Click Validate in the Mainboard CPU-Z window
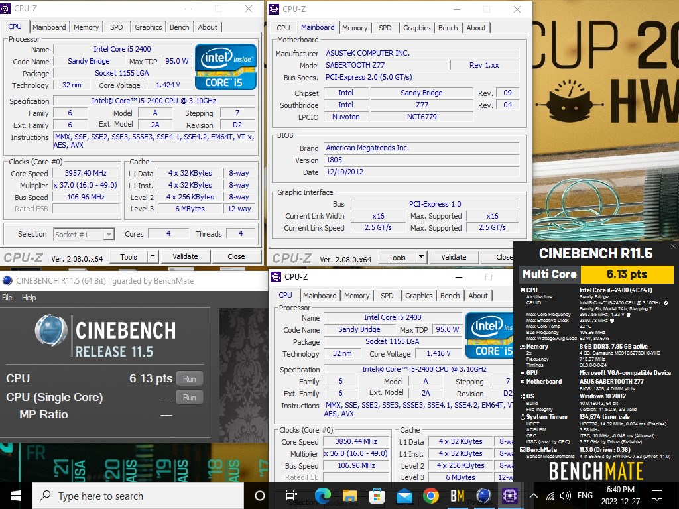 (454, 257)
